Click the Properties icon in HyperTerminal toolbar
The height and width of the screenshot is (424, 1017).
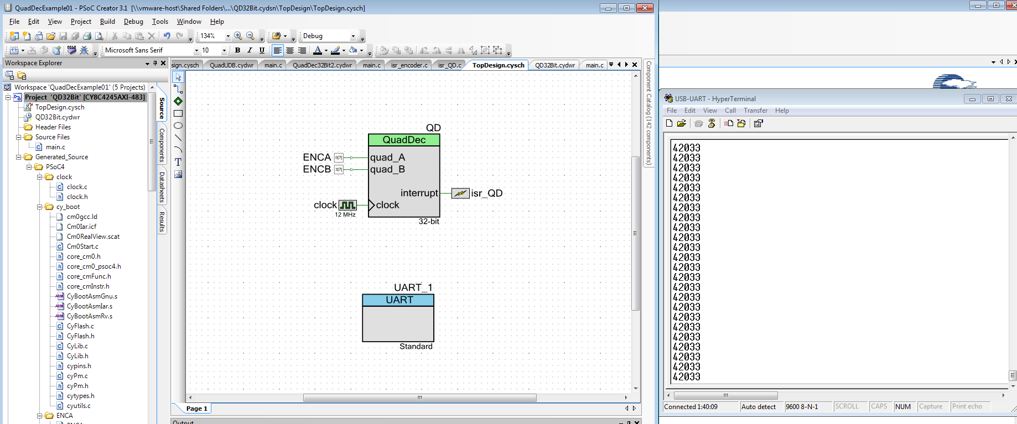(x=759, y=123)
